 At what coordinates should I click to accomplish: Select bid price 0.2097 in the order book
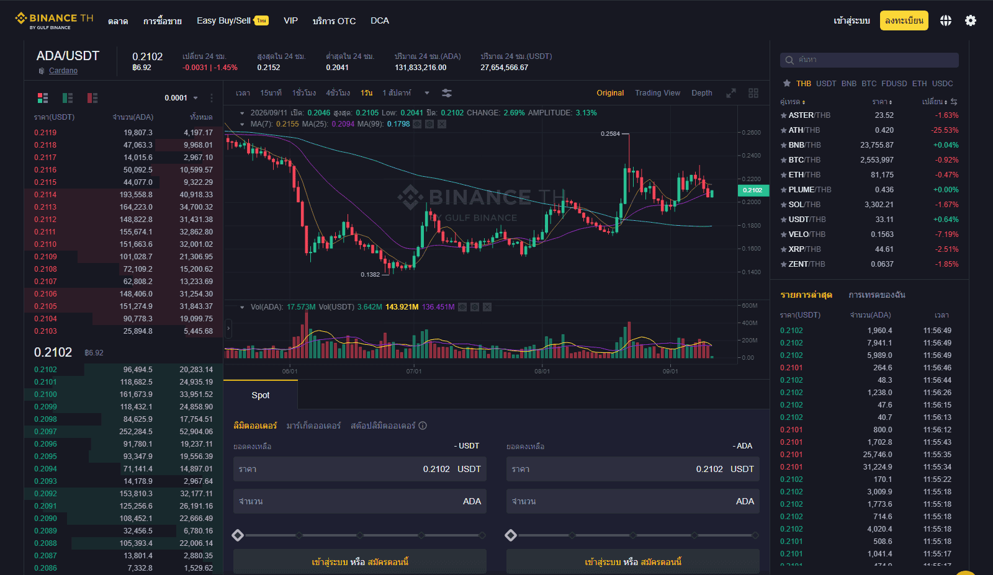click(45, 432)
